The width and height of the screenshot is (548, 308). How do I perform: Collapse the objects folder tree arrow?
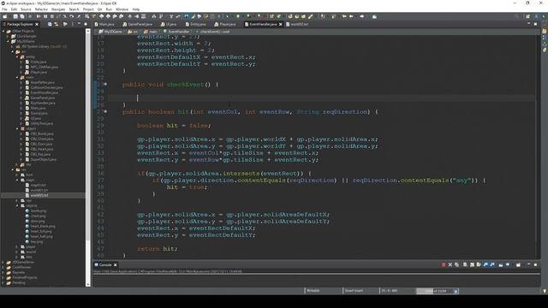tap(17, 205)
